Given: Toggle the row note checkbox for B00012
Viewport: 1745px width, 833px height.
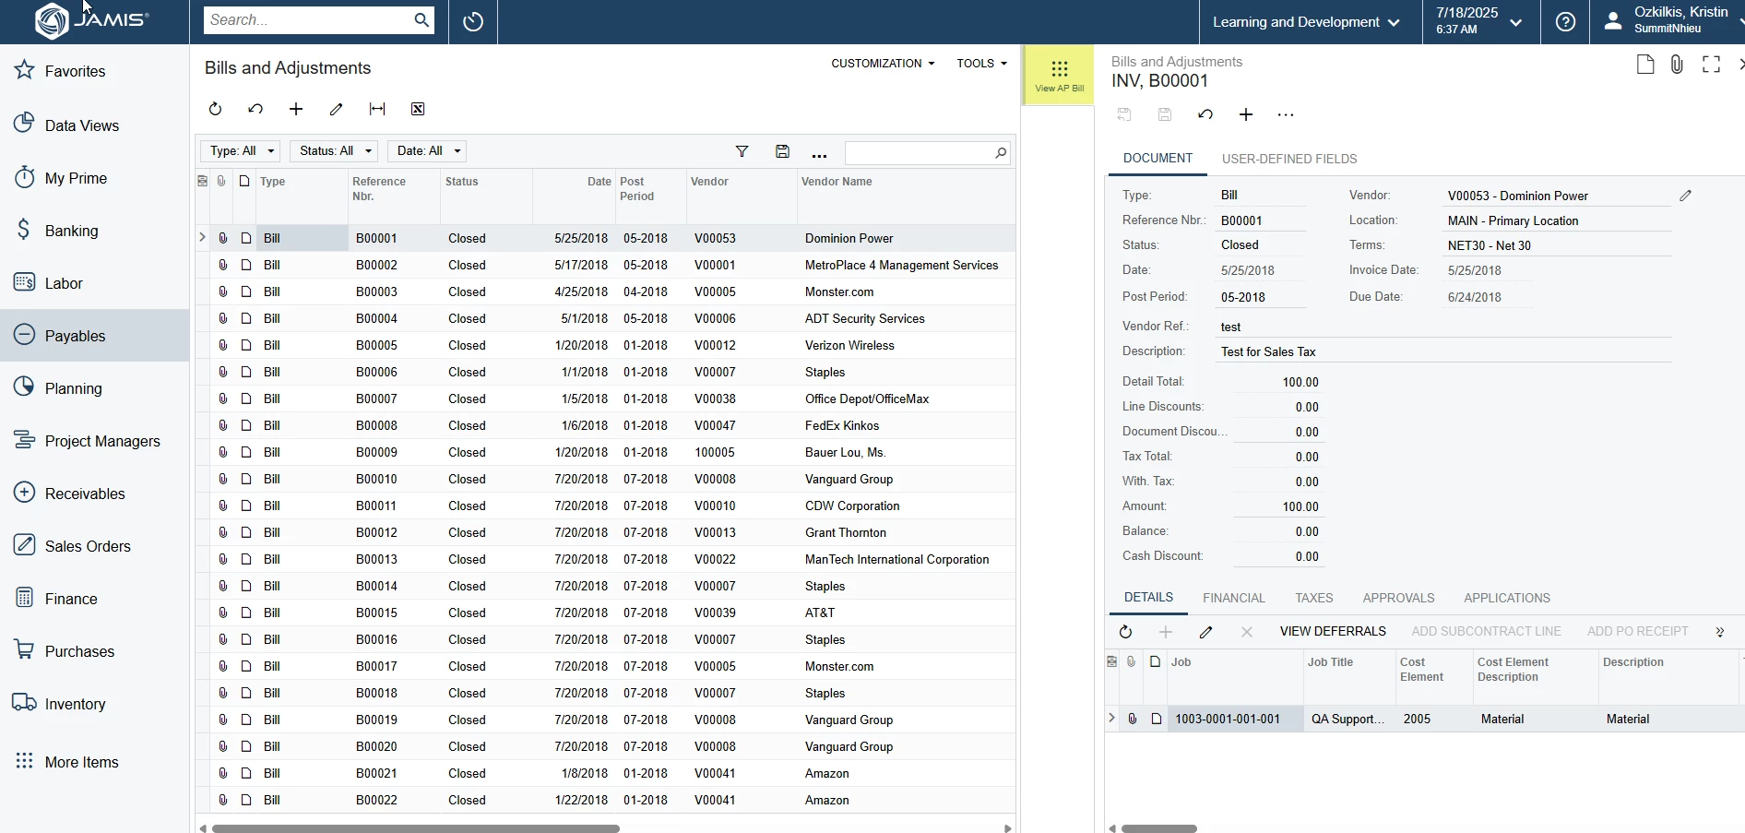Looking at the screenshot, I should [245, 532].
